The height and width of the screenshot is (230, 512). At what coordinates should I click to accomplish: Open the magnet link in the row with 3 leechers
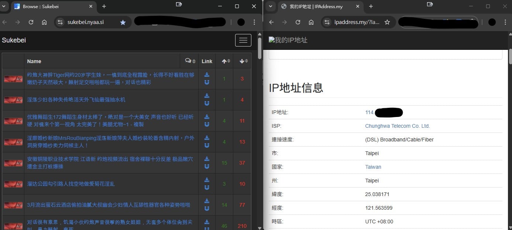(x=207, y=82)
